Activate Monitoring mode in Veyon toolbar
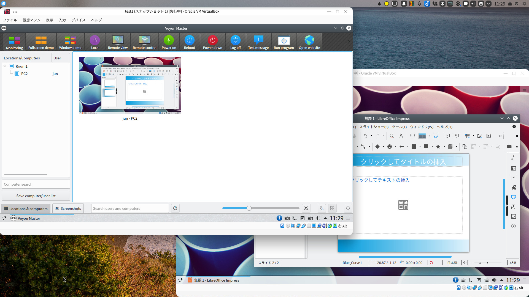 (14, 42)
